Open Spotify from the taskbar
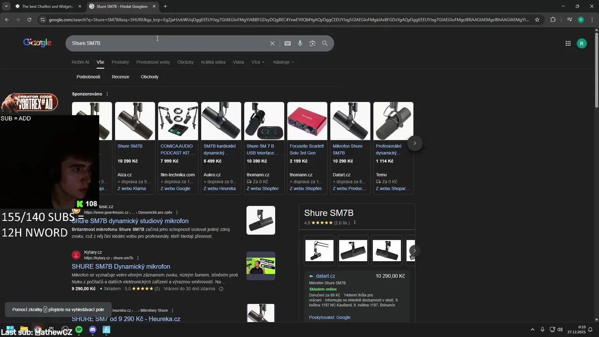 click(x=79, y=330)
